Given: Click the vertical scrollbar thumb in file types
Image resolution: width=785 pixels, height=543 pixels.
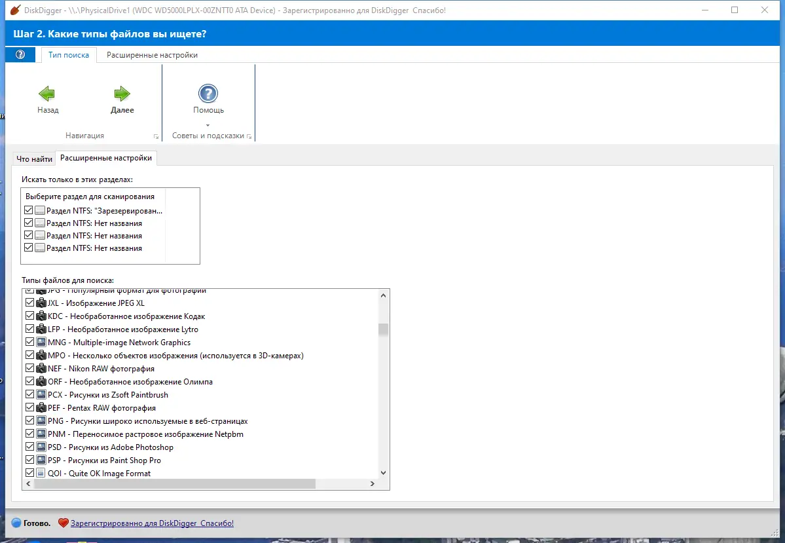Looking at the screenshot, I should [383, 329].
